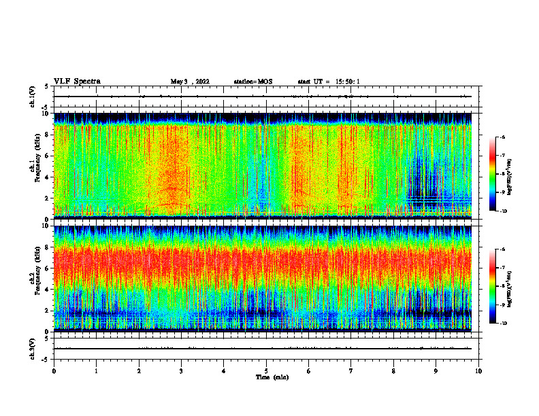Click the "9" tick label on the time axis

pos(436,371)
